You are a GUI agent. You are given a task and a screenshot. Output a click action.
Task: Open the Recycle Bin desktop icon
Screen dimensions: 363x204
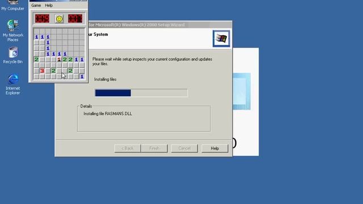pyautogui.click(x=12, y=55)
